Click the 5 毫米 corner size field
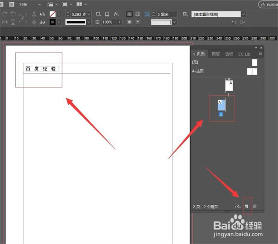This screenshot has width=278, height=244. (x=167, y=14)
